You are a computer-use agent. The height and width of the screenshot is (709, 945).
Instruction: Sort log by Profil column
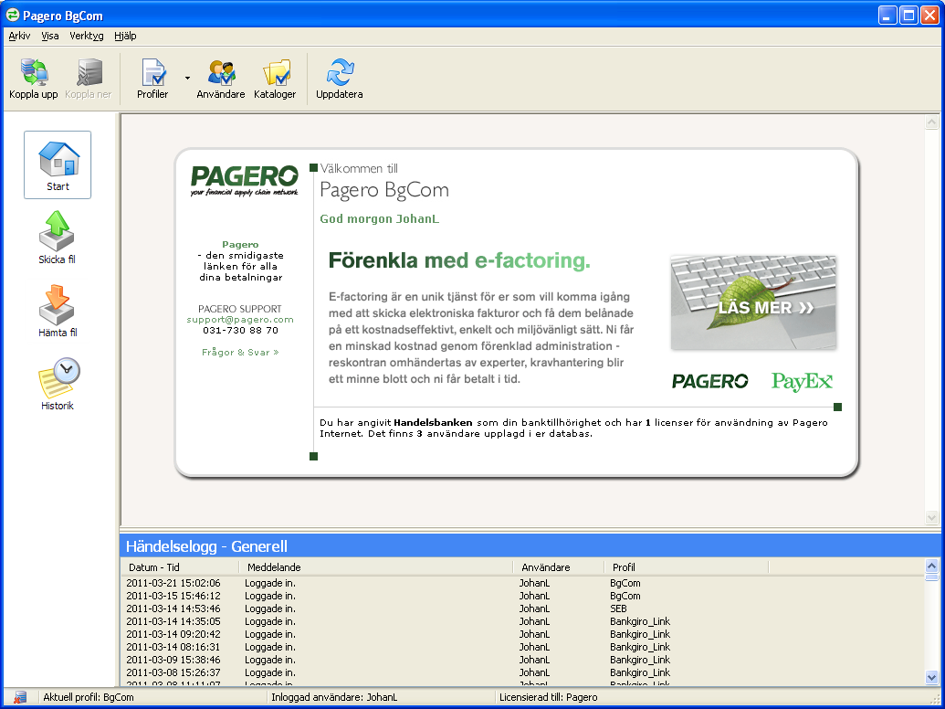(x=687, y=567)
